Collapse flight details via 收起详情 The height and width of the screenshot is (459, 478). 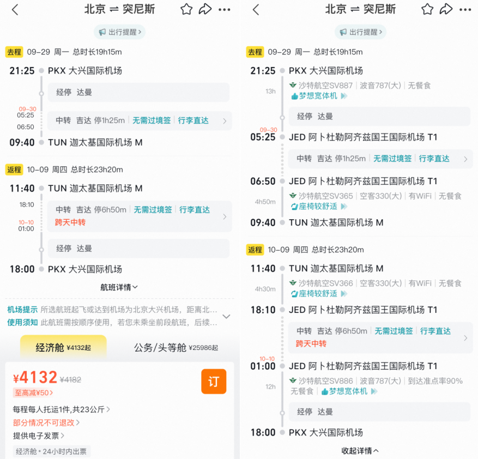(x=359, y=450)
